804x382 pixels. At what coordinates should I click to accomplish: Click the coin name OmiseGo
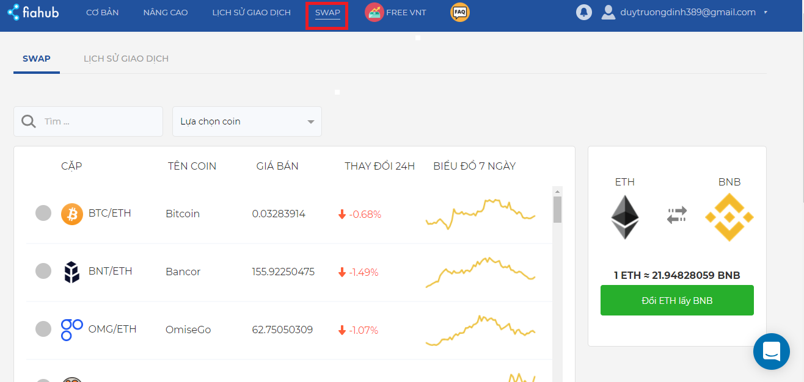pyautogui.click(x=188, y=330)
